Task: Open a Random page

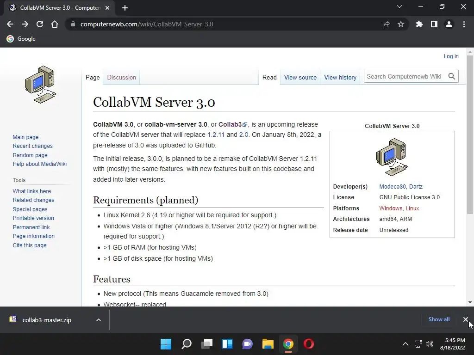Action: coord(30,155)
